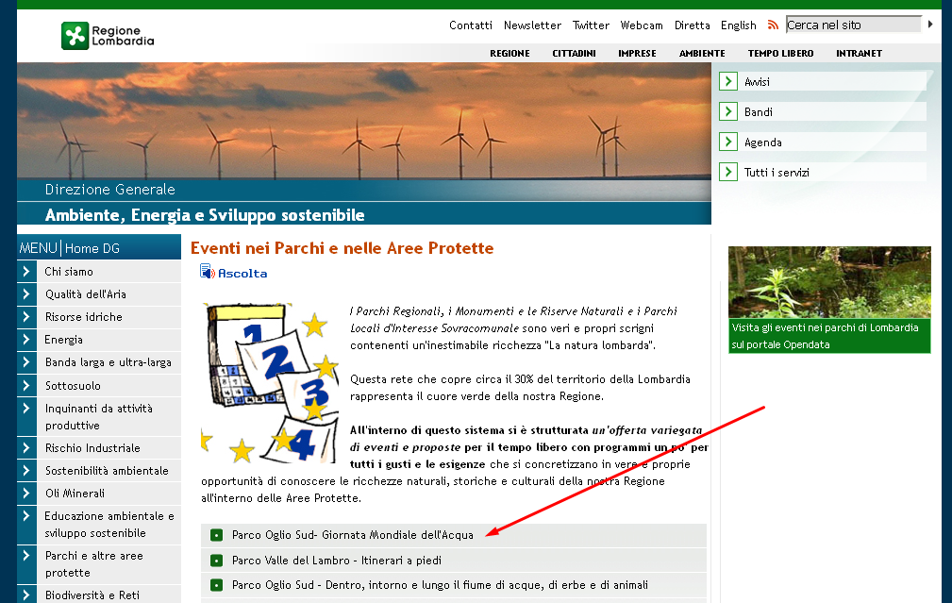Expand the Sottosuolo menu arrow
Image resolution: width=952 pixels, height=603 pixels.
[26, 386]
